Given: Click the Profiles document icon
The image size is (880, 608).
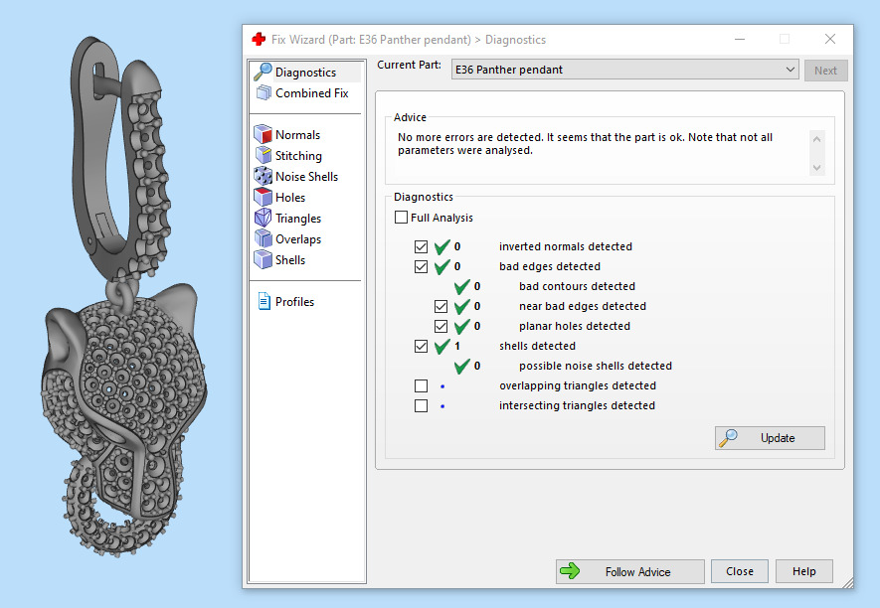Looking at the screenshot, I should click(x=264, y=301).
